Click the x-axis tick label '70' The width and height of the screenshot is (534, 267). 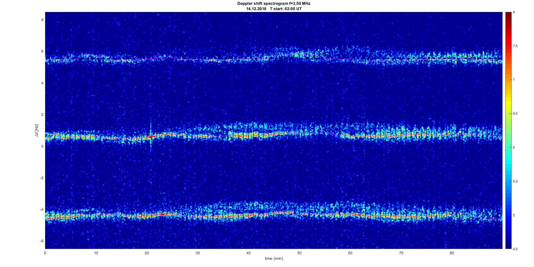tap(401, 253)
